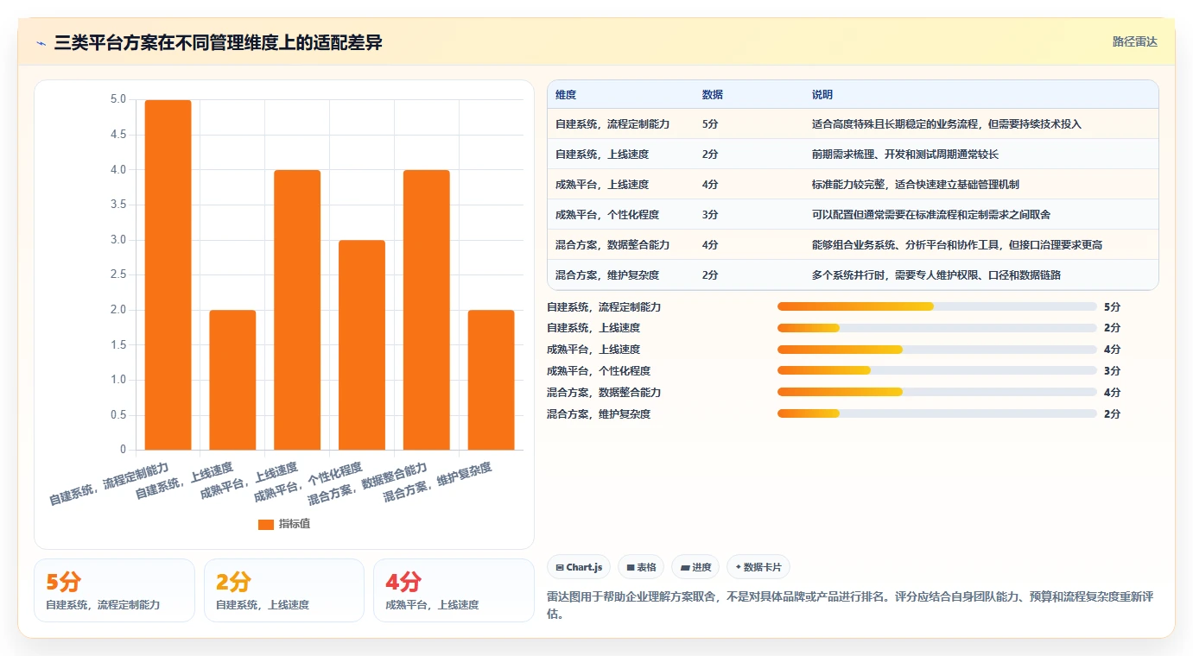Click the 说明 column header
Viewport: 1193px width, 656px height.
(x=822, y=95)
